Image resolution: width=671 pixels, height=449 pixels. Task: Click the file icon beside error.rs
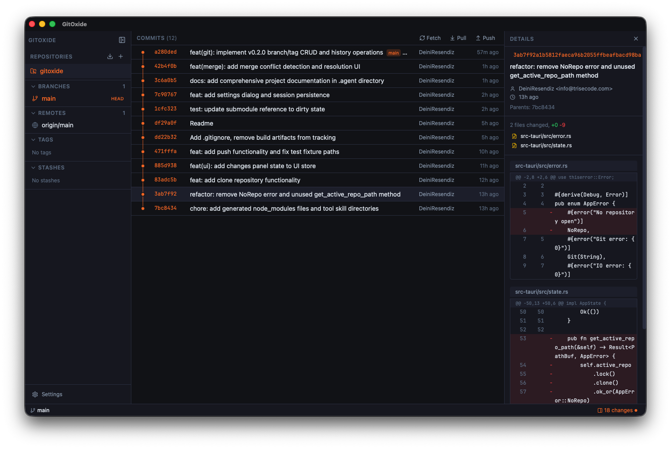514,136
